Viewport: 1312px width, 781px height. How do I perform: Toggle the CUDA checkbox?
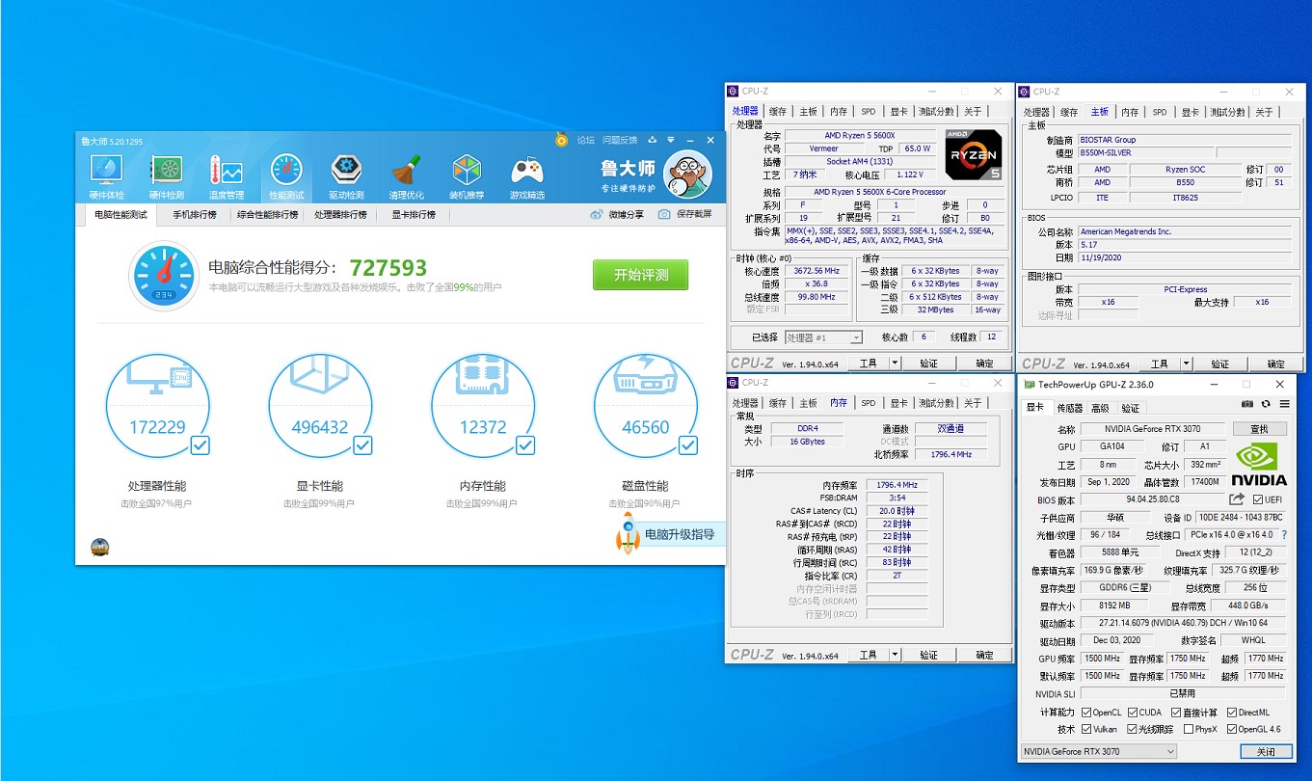pyautogui.click(x=1133, y=713)
